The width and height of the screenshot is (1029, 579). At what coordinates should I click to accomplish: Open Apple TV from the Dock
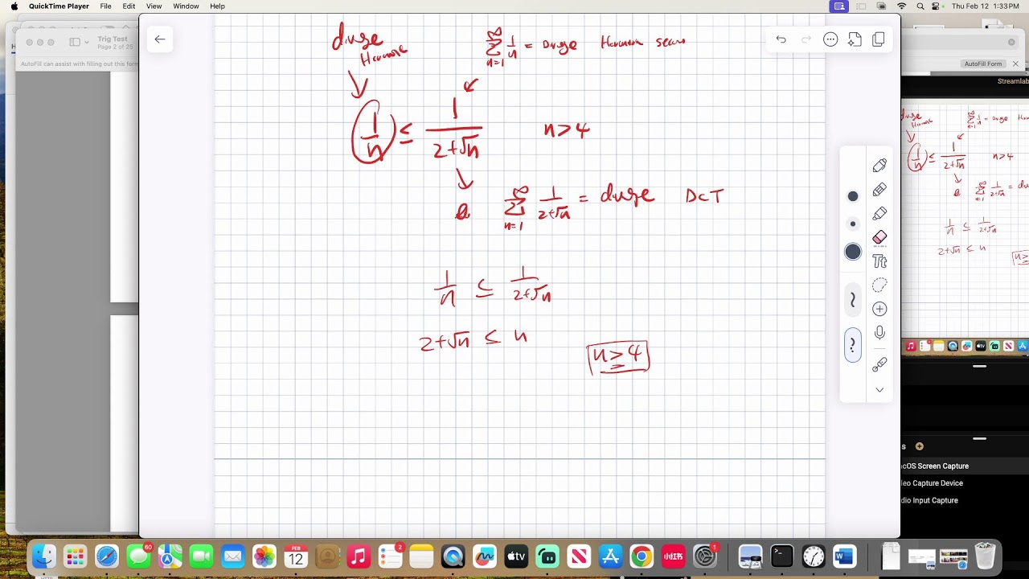[x=515, y=556]
